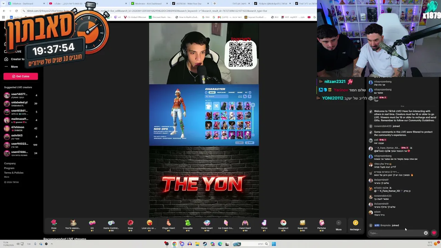Reload the page with the refresh icon

[16, 11]
